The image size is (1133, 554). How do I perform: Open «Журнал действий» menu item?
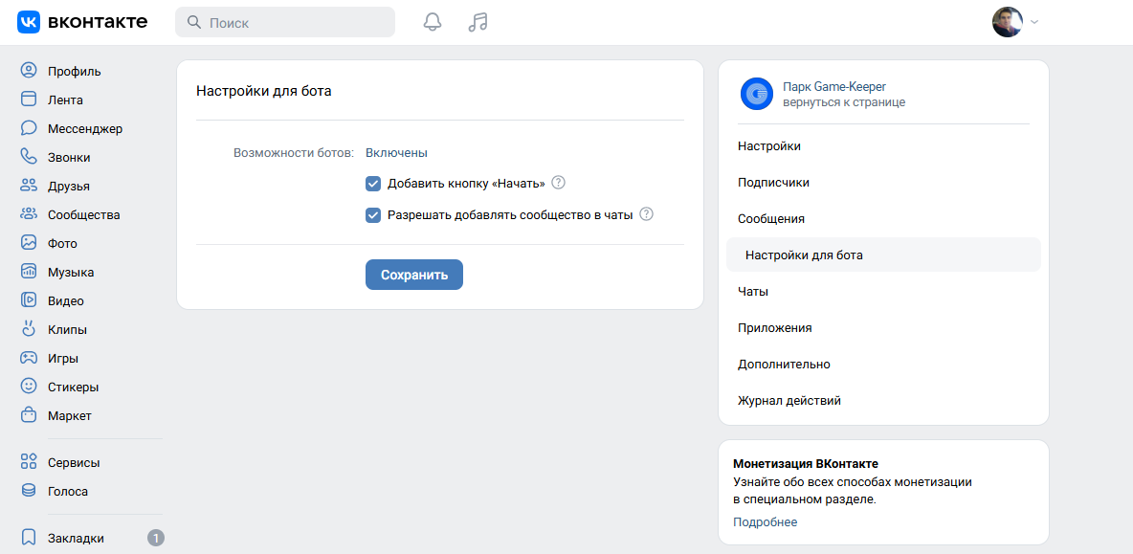pos(789,401)
